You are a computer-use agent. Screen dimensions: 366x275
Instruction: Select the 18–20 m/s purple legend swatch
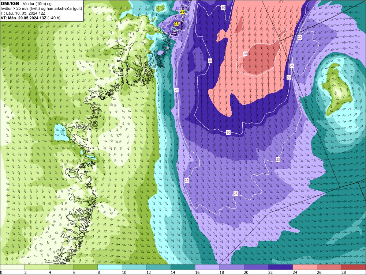click(232, 267)
